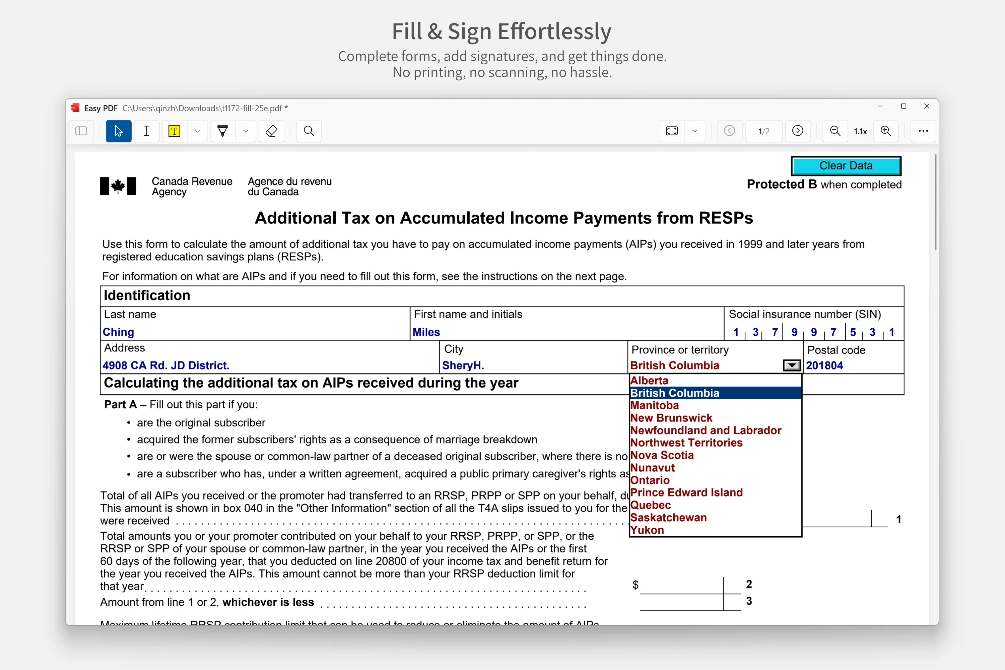
Task: Pick Newfoundland and Labrador
Action: [715, 430]
